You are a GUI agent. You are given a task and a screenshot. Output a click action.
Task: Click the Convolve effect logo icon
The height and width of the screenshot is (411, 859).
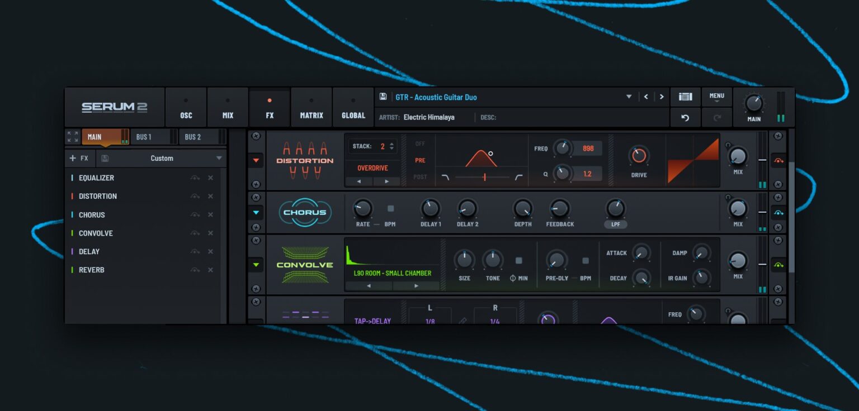tap(305, 264)
